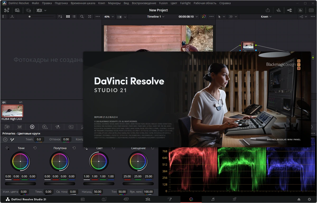Open the HDR wheels palette icon
The image size is (317, 203).
click(x=45, y=127)
